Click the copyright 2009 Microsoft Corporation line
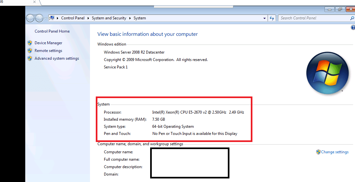Viewport: 355px width, 182px height. (156, 60)
